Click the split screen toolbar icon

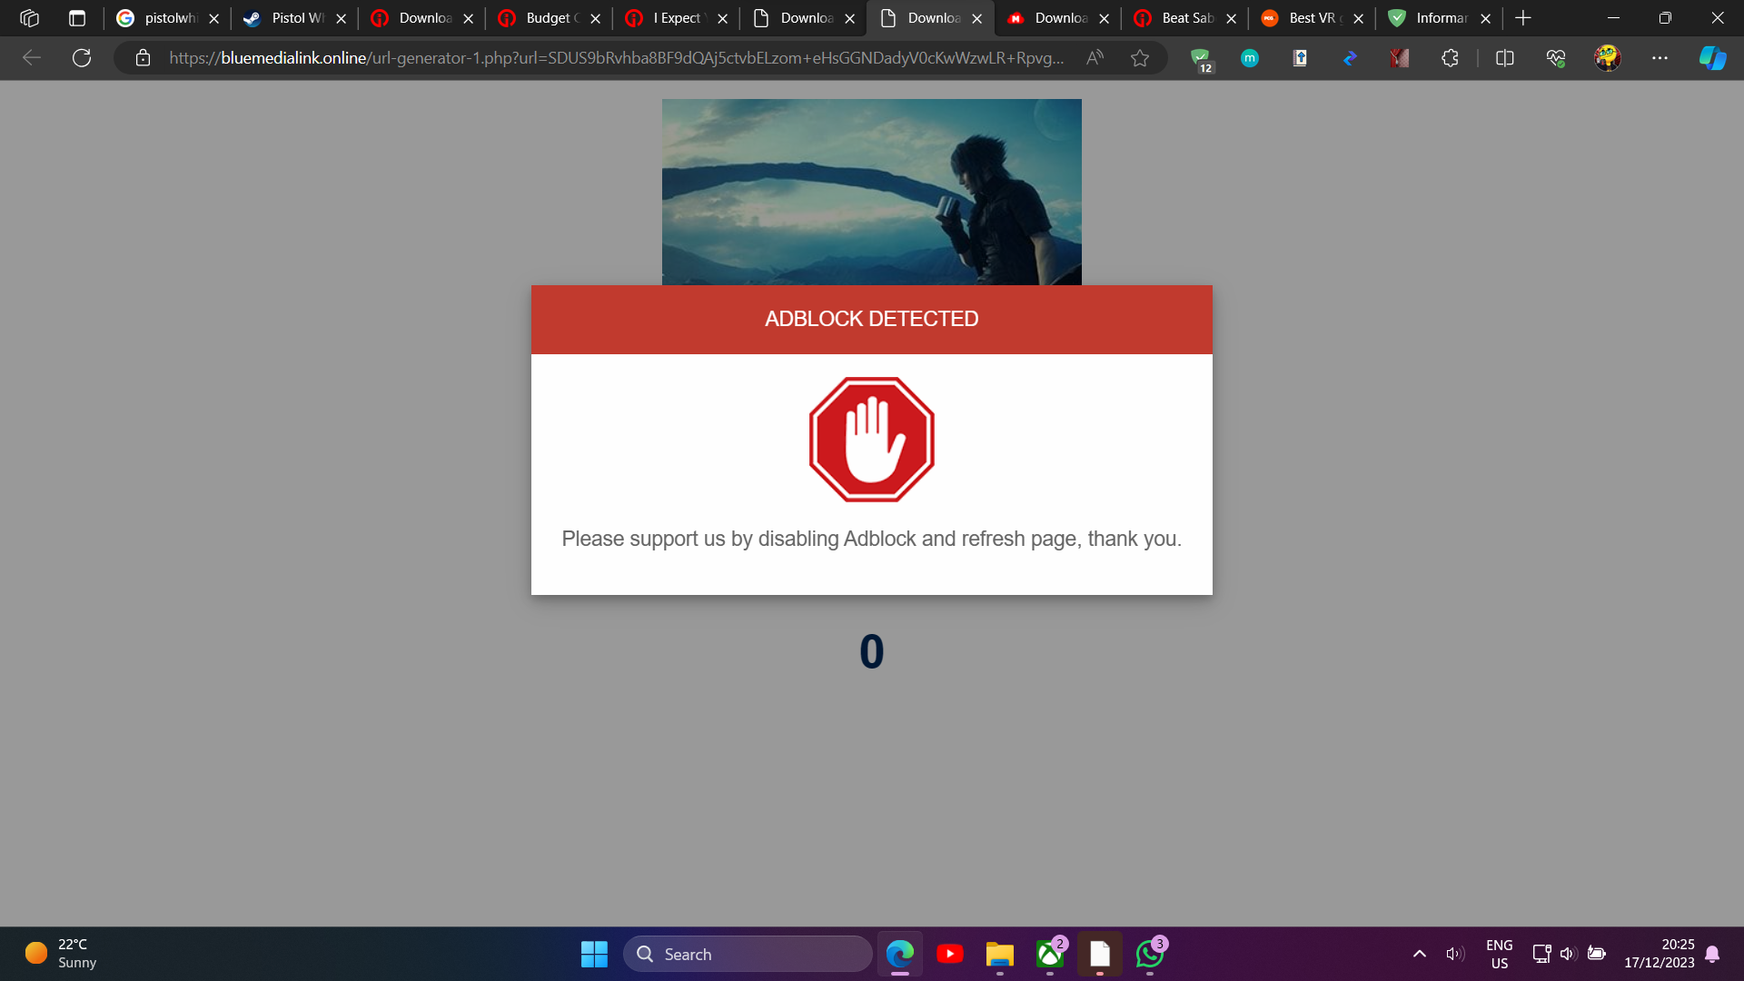click(x=1504, y=57)
